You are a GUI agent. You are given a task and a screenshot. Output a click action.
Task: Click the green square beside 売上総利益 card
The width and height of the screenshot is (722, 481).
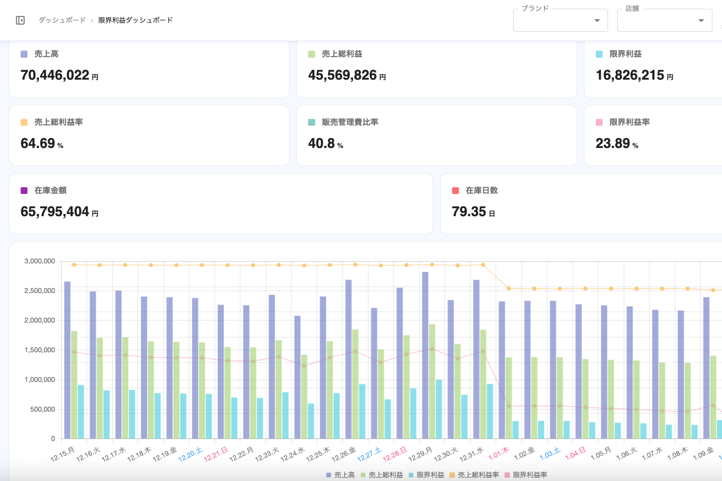point(312,54)
